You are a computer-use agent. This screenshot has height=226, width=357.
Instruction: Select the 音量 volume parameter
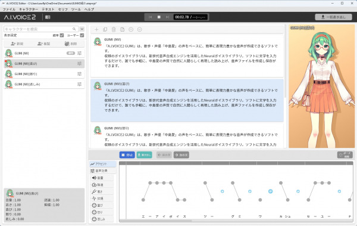[x=102, y=178]
